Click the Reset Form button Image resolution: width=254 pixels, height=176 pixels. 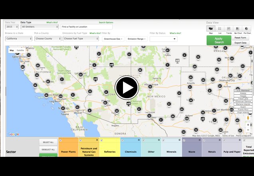(x=240, y=38)
